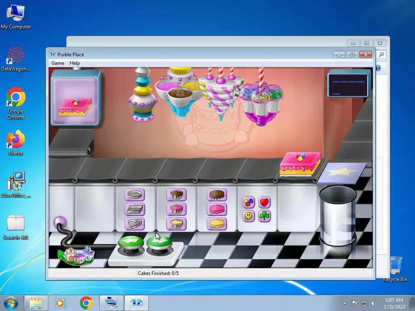Open volume control in system tray
Viewport: 415px width, 311px height.
374,303
